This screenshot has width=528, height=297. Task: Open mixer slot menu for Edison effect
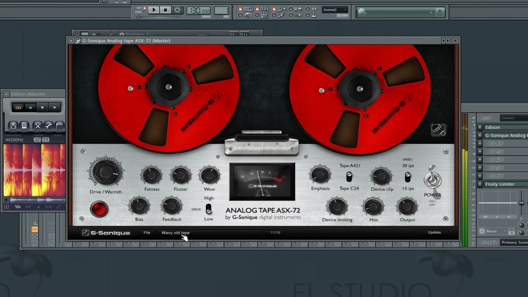click(x=480, y=127)
